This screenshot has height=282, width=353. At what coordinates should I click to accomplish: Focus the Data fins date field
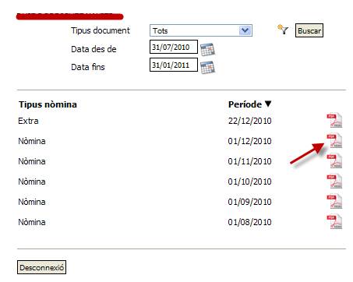tap(174, 65)
